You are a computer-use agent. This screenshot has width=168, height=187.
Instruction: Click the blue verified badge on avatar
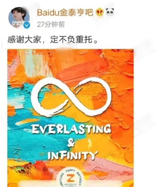coord(27,25)
